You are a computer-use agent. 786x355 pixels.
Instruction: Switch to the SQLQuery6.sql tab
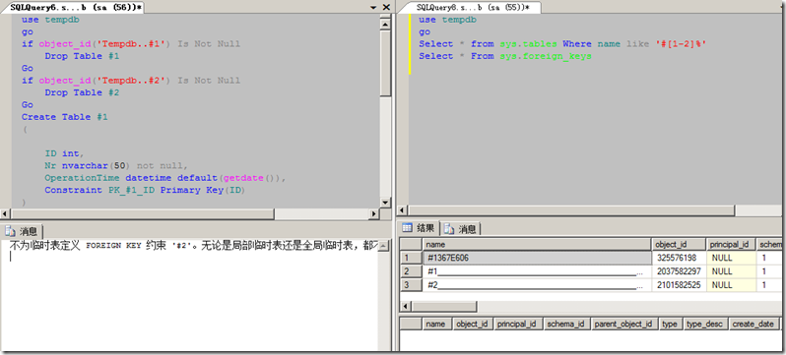pyautogui.click(x=75, y=7)
